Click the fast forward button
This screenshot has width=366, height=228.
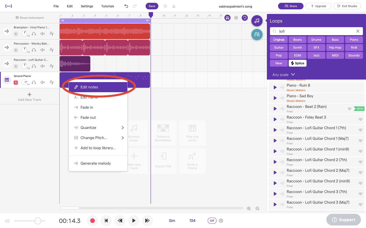(x=147, y=221)
